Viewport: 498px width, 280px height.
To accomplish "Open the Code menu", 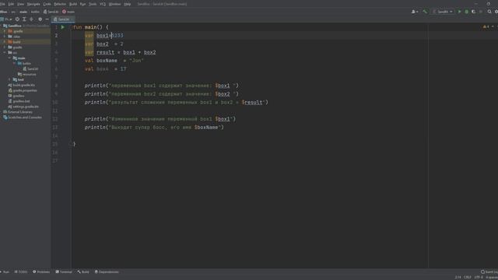I will coord(47,4).
